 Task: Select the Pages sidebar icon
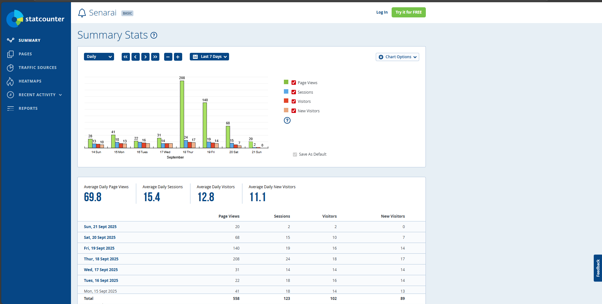pyautogui.click(x=10, y=54)
